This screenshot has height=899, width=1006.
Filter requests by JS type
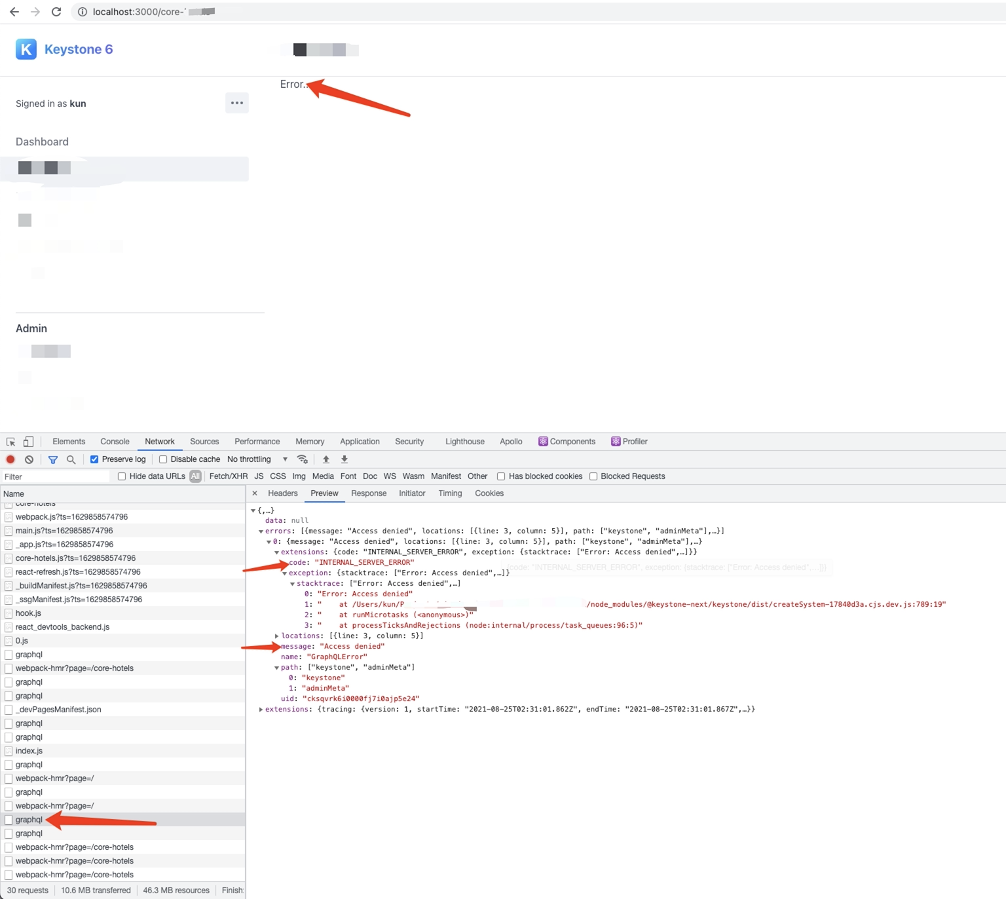pos(259,476)
